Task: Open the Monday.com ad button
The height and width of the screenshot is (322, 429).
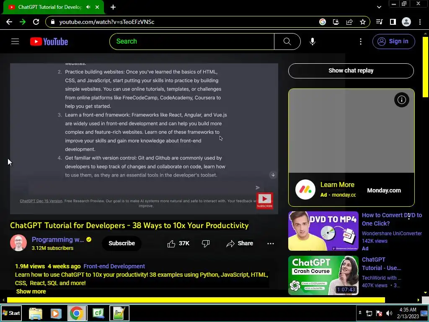Action: pyautogui.click(x=384, y=191)
